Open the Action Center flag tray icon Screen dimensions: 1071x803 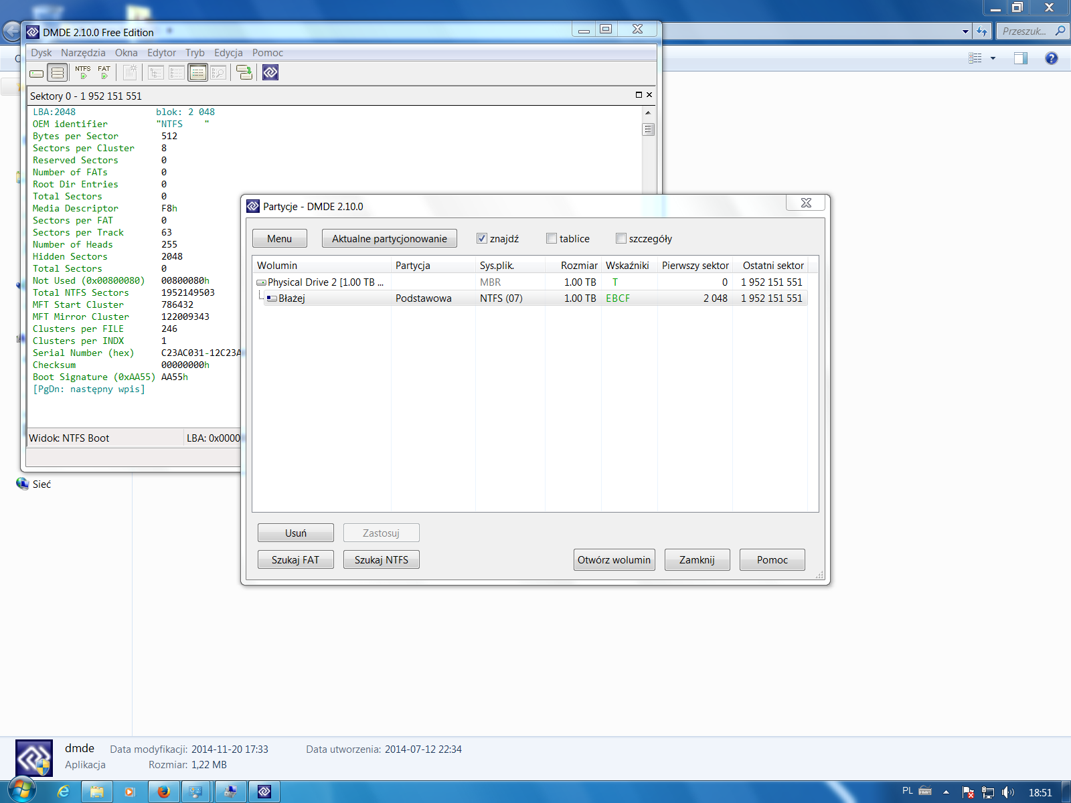pos(968,792)
